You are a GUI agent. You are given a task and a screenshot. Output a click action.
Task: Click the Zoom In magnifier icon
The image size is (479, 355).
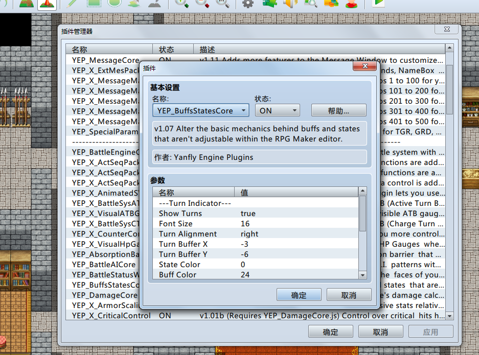coord(181,4)
